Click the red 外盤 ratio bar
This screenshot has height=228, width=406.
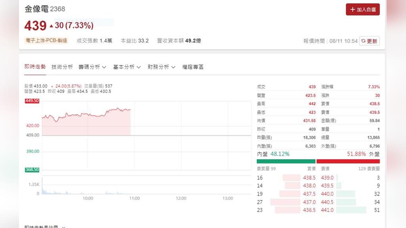[x=348, y=161]
